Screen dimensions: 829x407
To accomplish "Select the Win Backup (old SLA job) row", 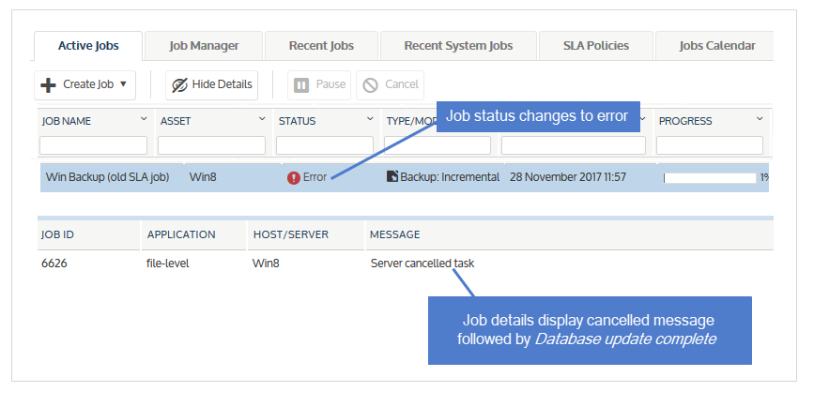I will 405,177.
